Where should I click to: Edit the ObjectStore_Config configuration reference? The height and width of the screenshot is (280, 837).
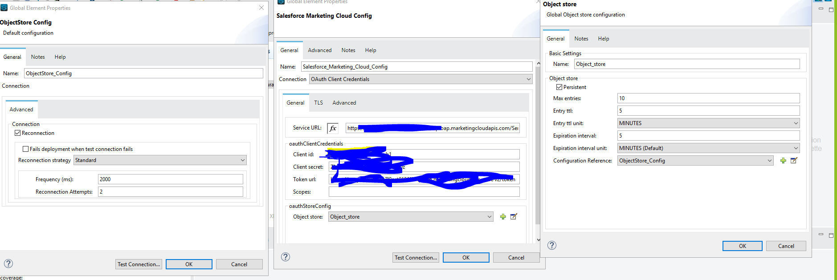click(x=794, y=161)
